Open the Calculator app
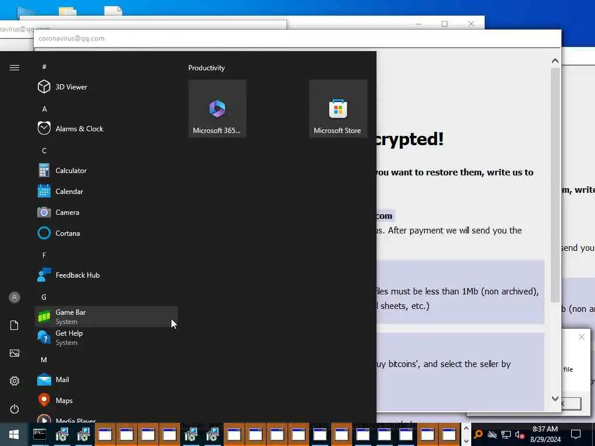This screenshot has height=446, width=595. pos(106,171)
